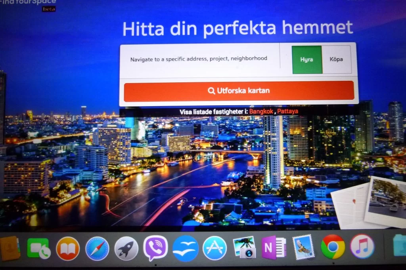The image size is (406, 270).
Task: Launch Safari from the dock
Action: [x=97, y=248]
